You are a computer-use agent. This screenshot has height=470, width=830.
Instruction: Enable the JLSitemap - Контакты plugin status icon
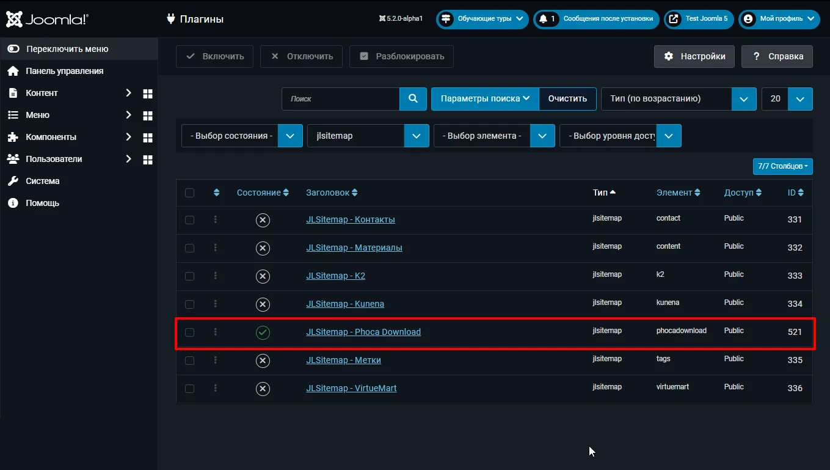(x=263, y=220)
